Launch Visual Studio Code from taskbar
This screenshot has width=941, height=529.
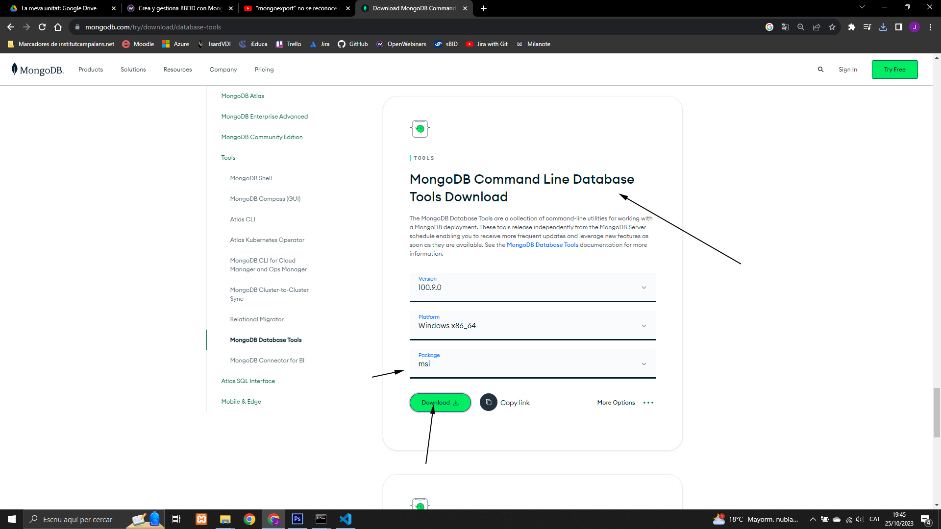[x=346, y=519]
